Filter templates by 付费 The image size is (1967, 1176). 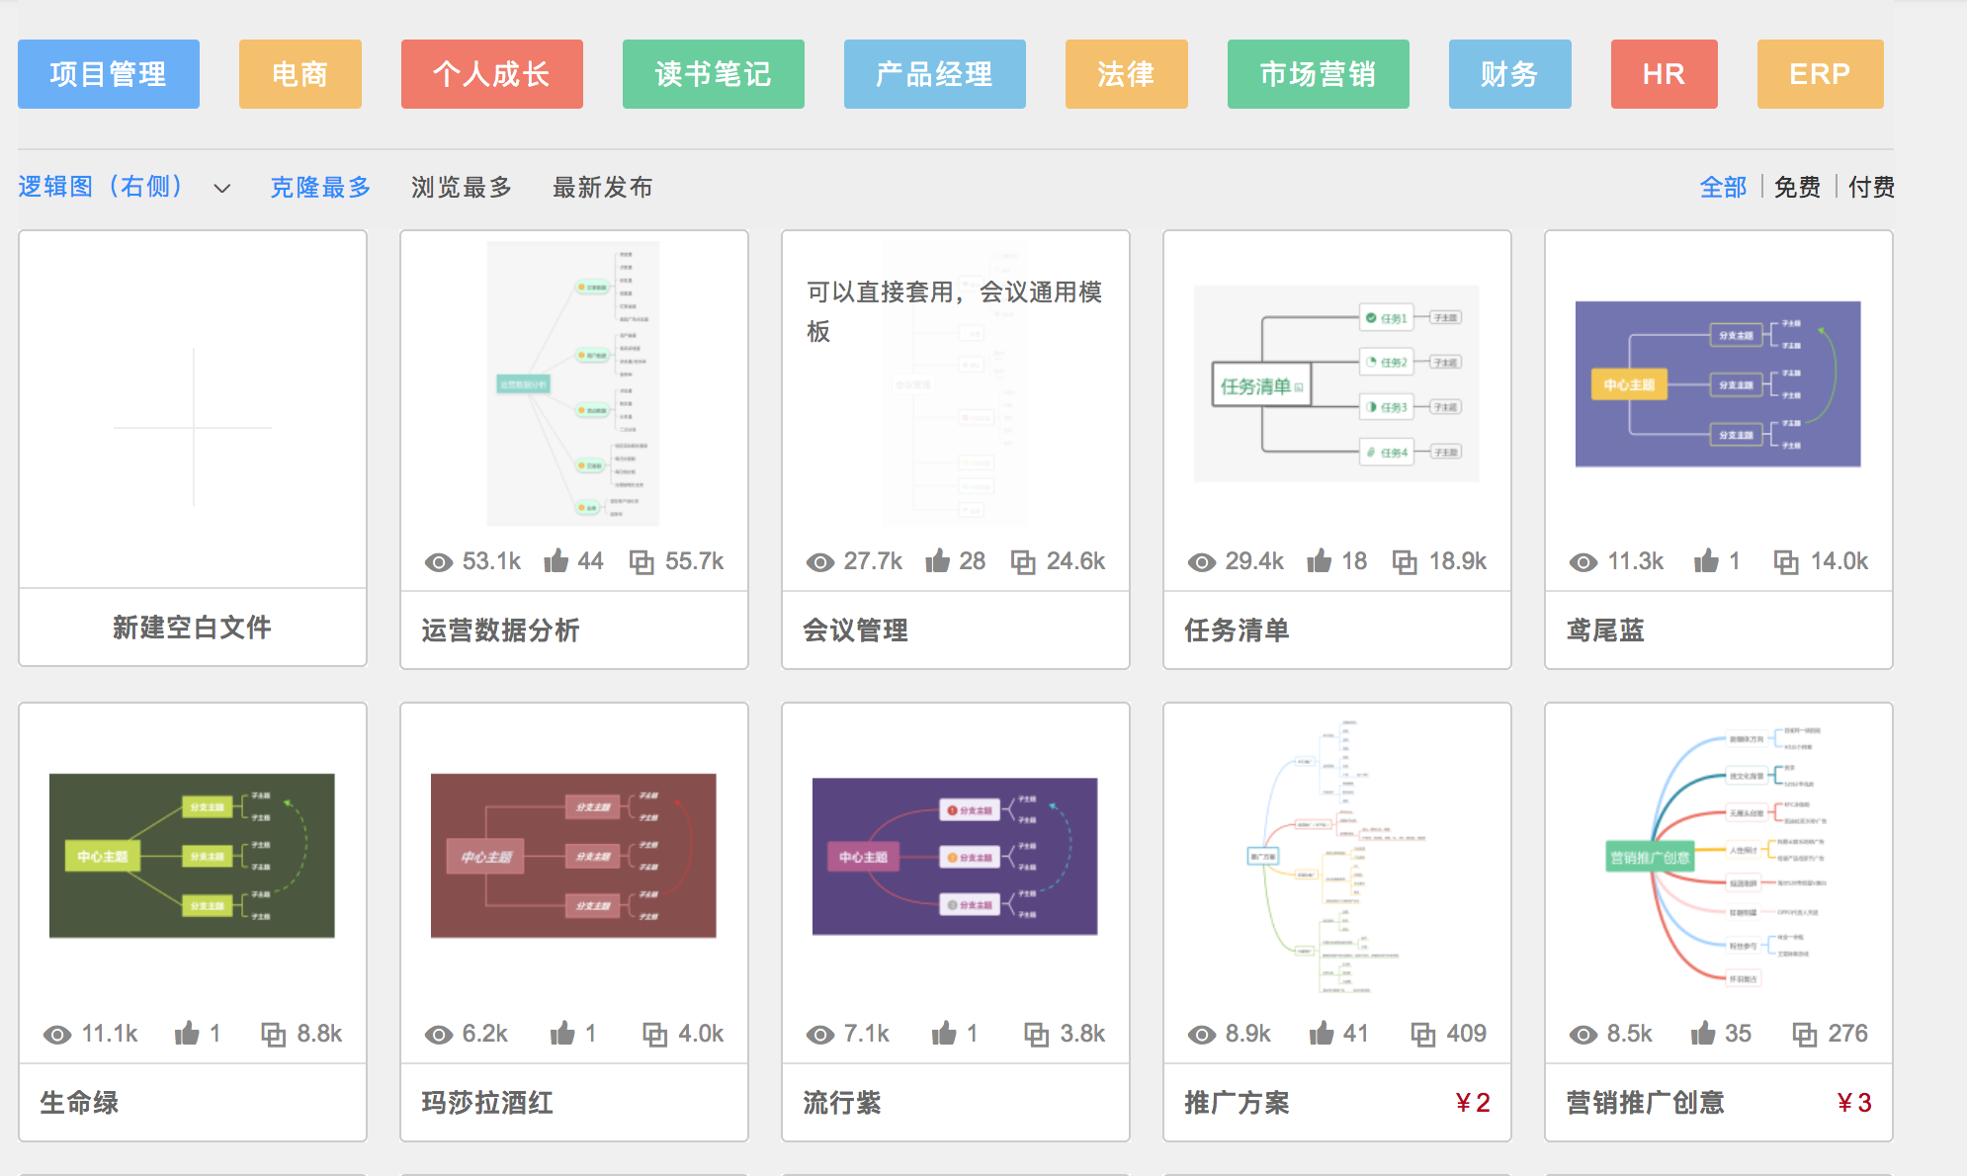(1871, 187)
